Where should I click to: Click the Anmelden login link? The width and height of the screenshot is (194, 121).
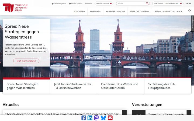coord(88,3)
